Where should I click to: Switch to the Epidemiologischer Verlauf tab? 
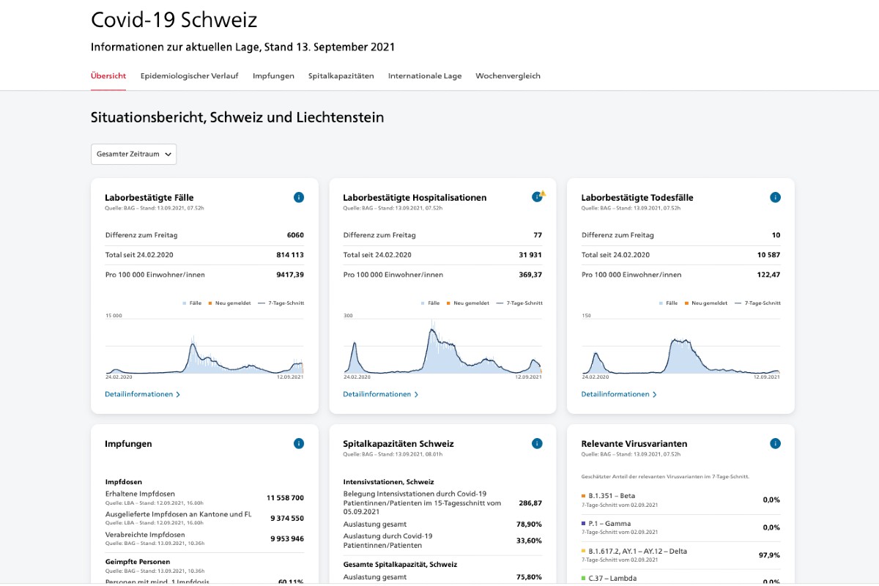tap(189, 75)
